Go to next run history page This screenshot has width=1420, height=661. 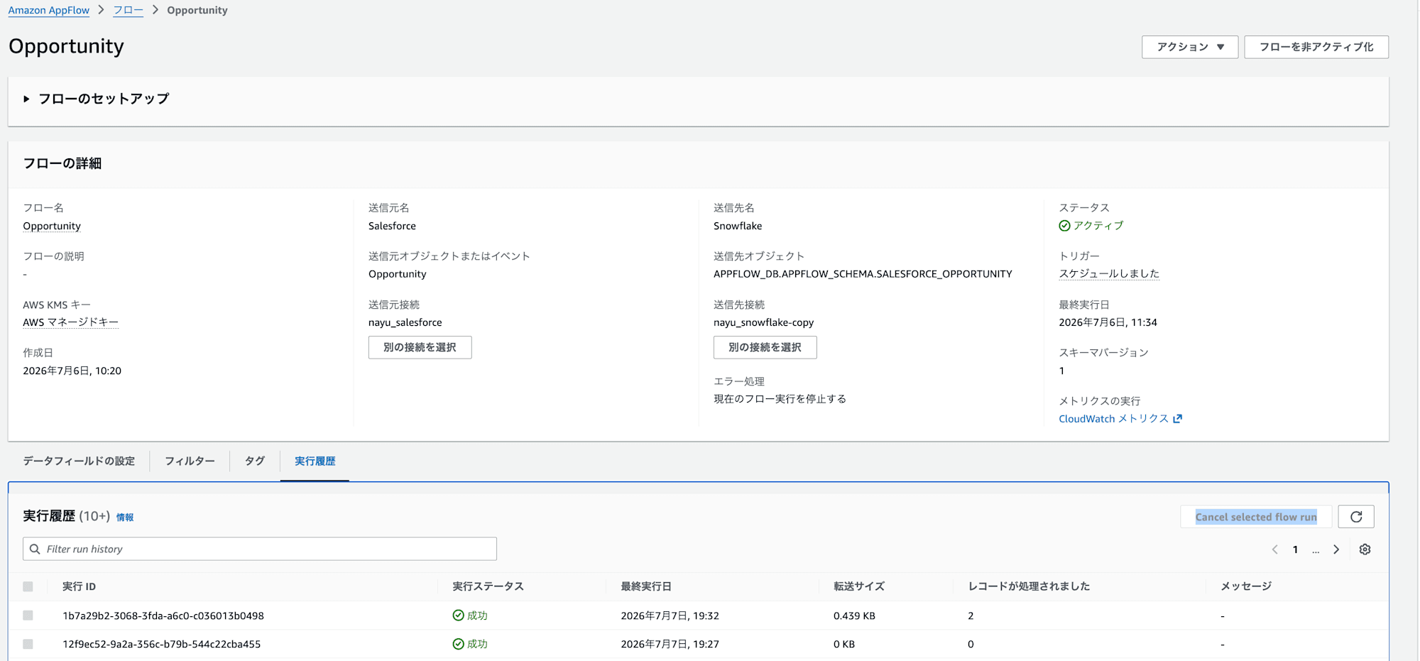[x=1336, y=550]
